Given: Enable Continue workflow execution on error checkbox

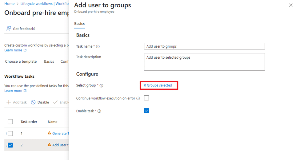Looking at the screenshot, I should coord(146,98).
